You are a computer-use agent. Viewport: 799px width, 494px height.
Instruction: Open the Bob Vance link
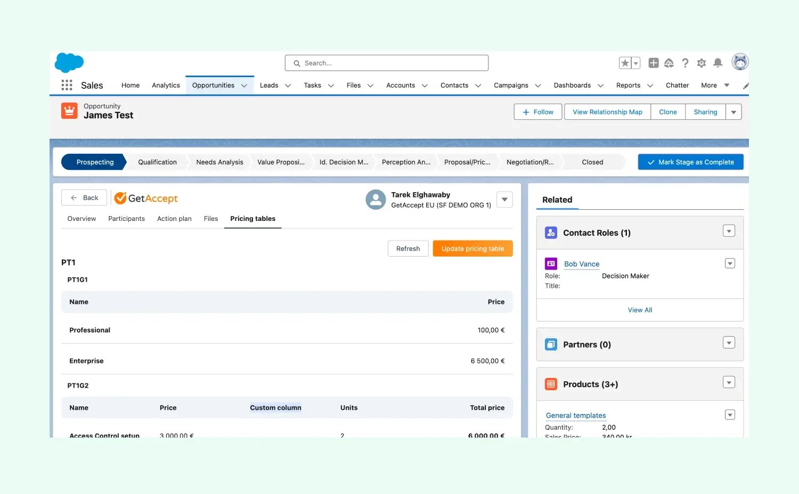click(x=582, y=264)
